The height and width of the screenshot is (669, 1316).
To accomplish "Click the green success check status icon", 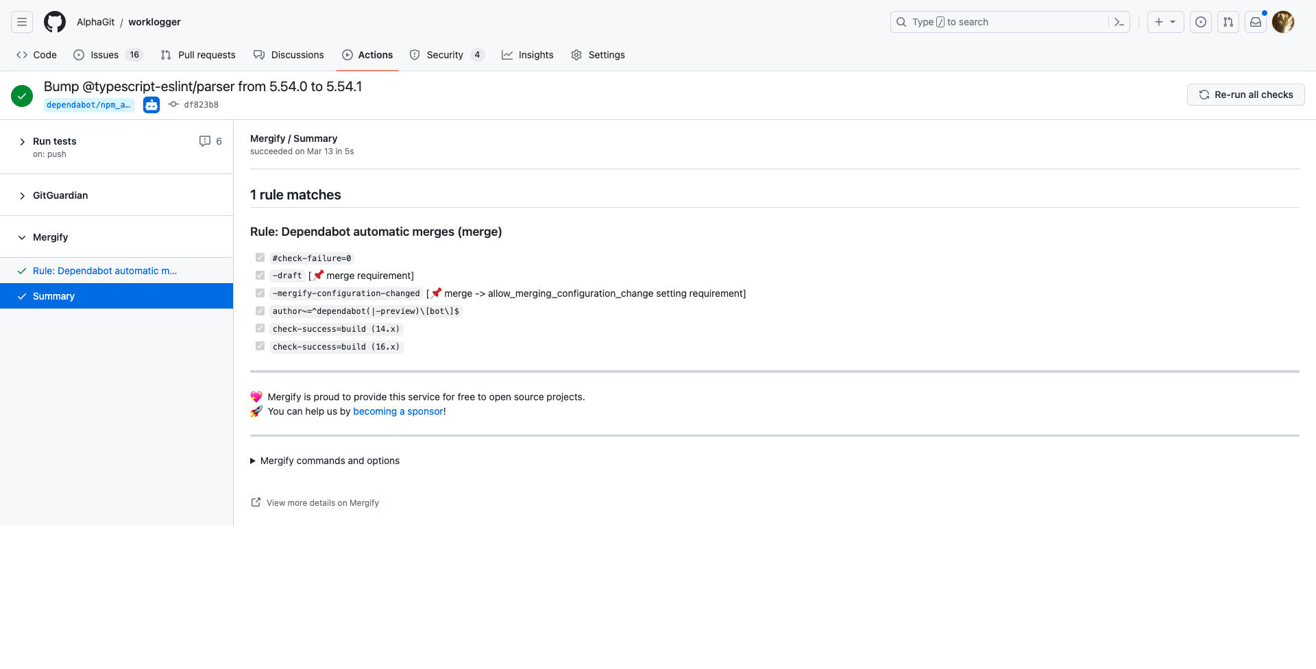I will click(22, 96).
